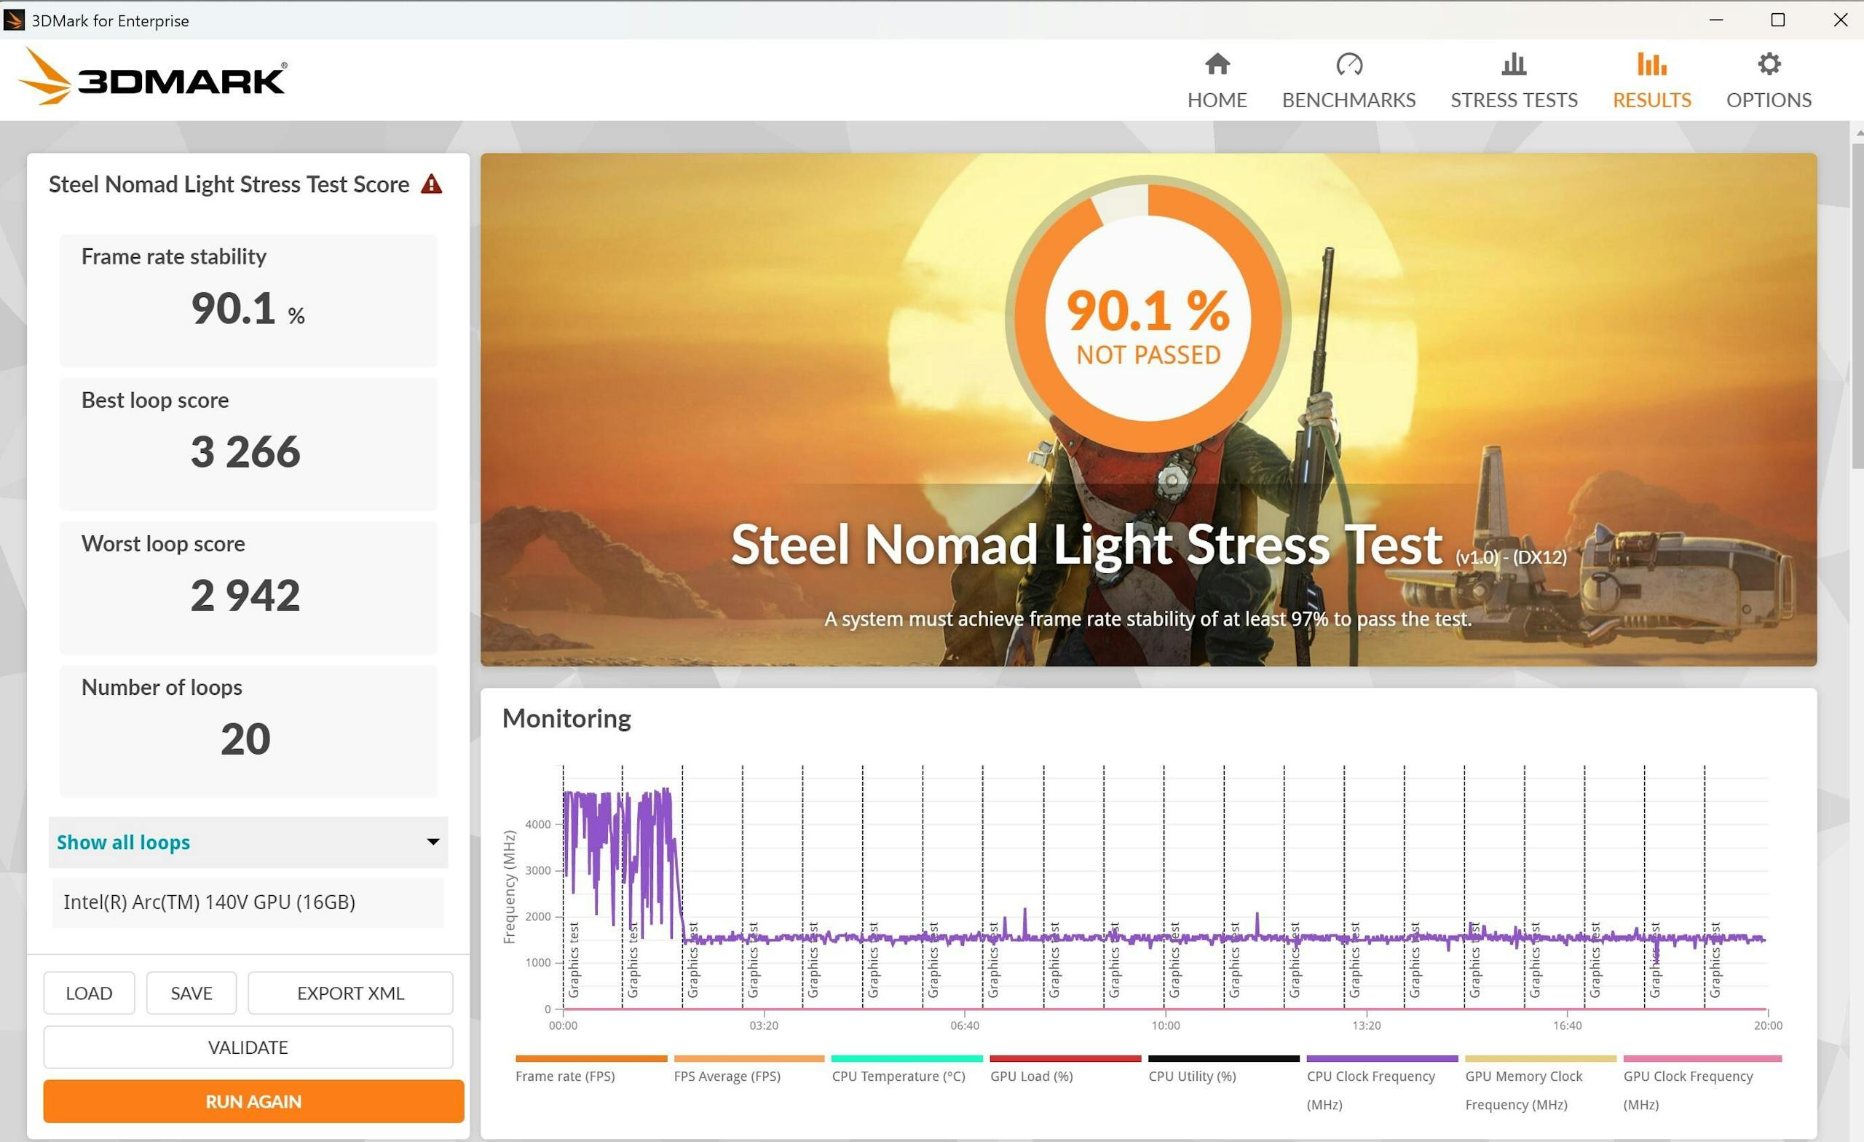Click the 10:00 time label on chart axis
This screenshot has width=1864, height=1142.
[x=1165, y=1025]
